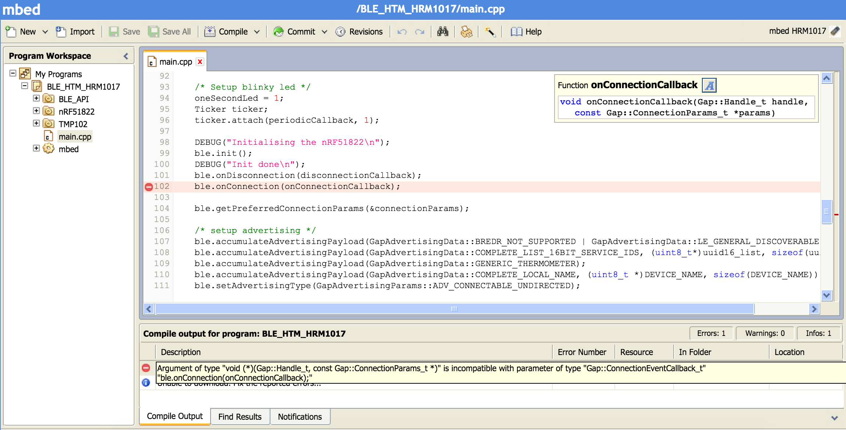Toggle the Infos: 1 filter button
The height and width of the screenshot is (430, 846).
(818, 333)
